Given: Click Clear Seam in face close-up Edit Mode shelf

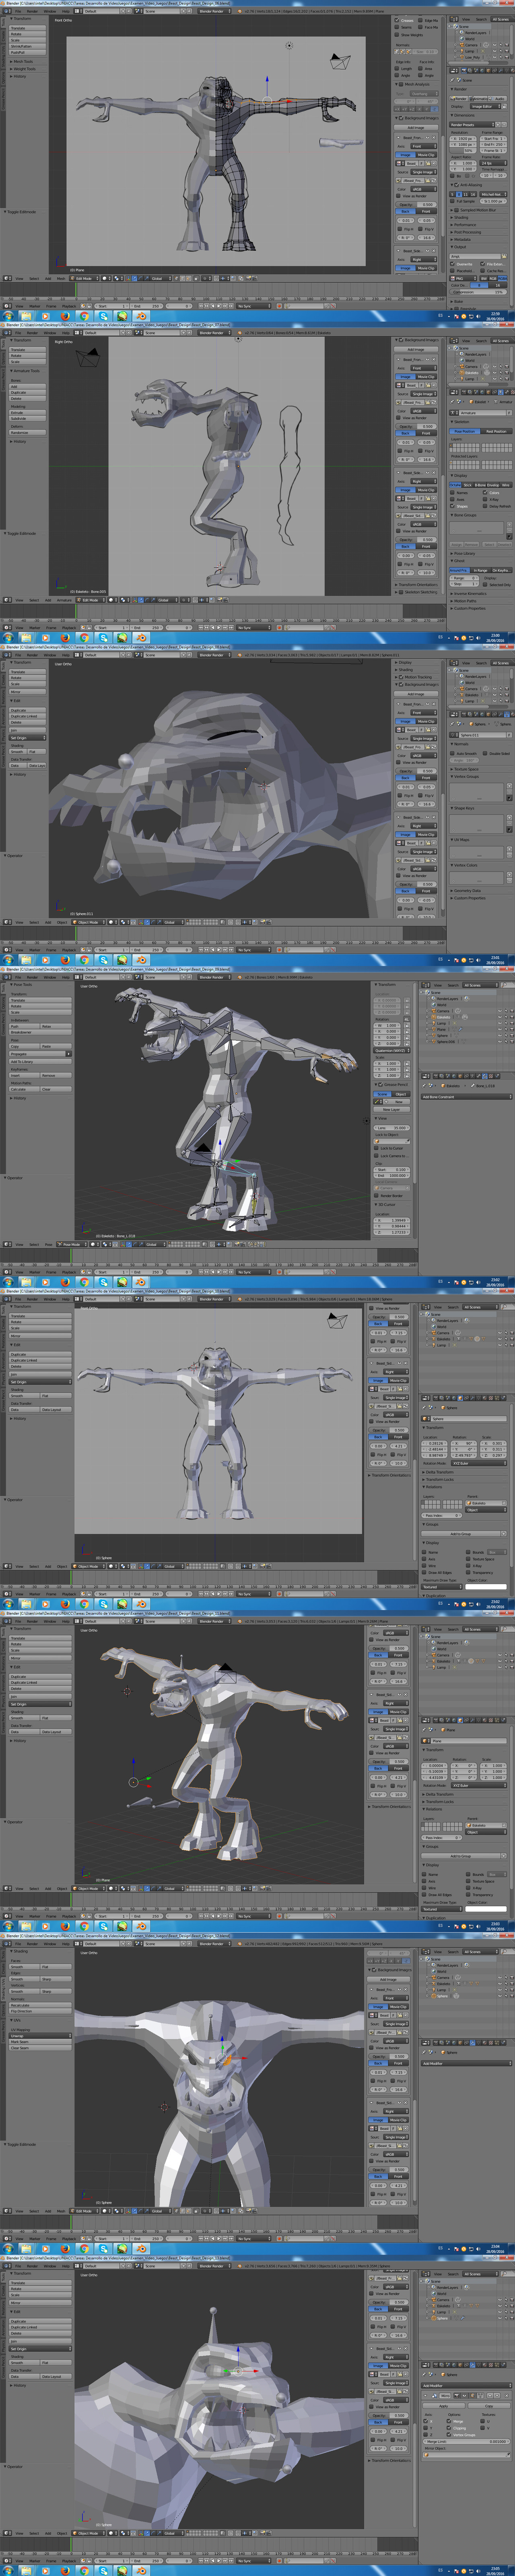Looking at the screenshot, I should [x=40, y=2047].
